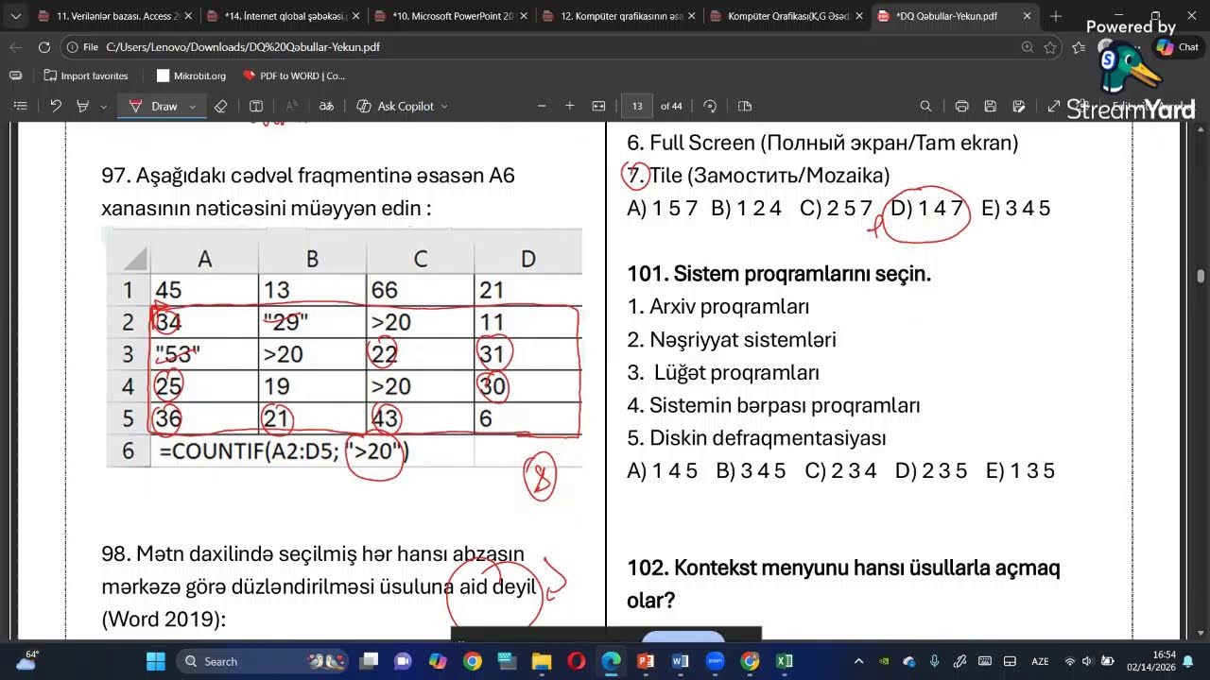Open Google Chrome from the taskbar
Viewport: 1210px width, 680px height.
[473, 661]
